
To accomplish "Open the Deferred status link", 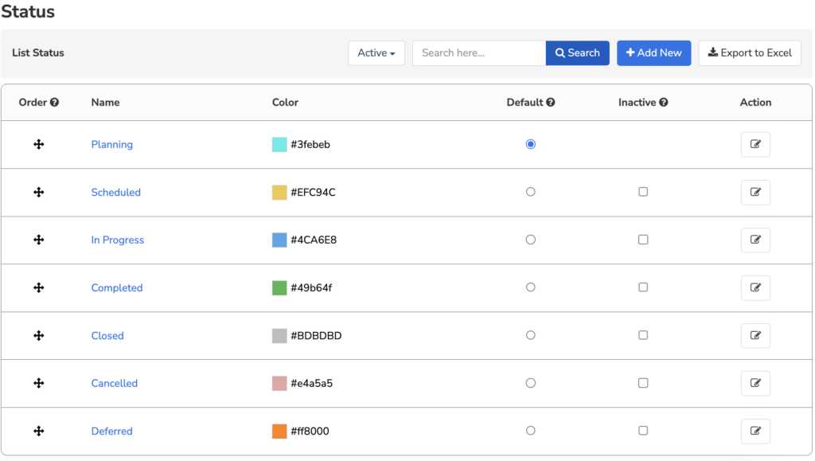I will 111,432.
